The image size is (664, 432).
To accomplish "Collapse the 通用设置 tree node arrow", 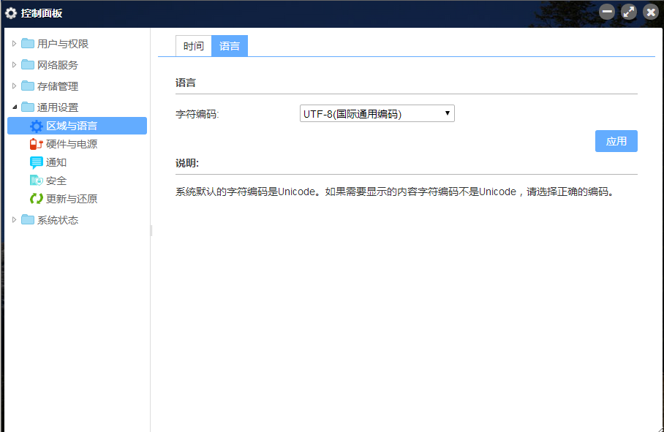I will click(15, 107).
